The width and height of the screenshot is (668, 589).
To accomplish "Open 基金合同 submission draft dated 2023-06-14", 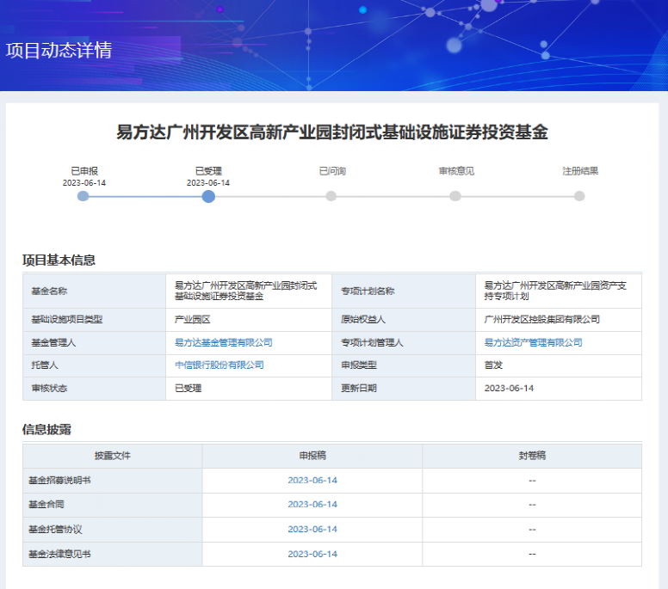I will pyautogui.click(x=312, y=505).
